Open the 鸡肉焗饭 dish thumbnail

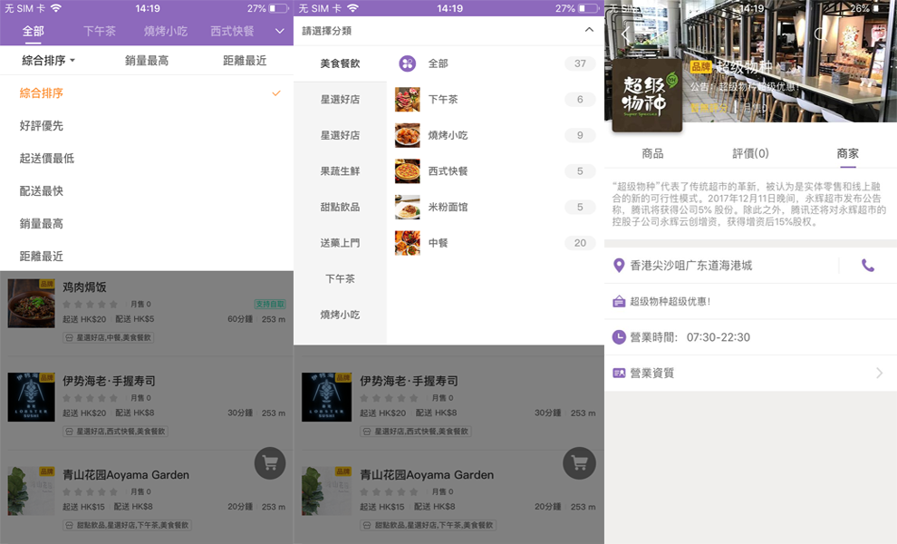coord(32,303)
